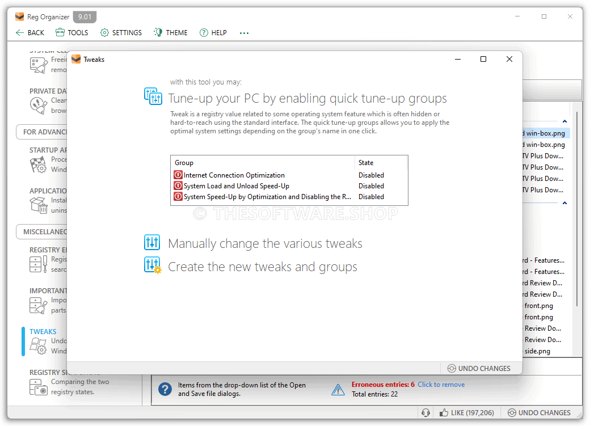Image resolution: width=590 pixels, height=426 pixels.
Task: Open the Registry Snapshots sidebar icon
Action: 39,387
